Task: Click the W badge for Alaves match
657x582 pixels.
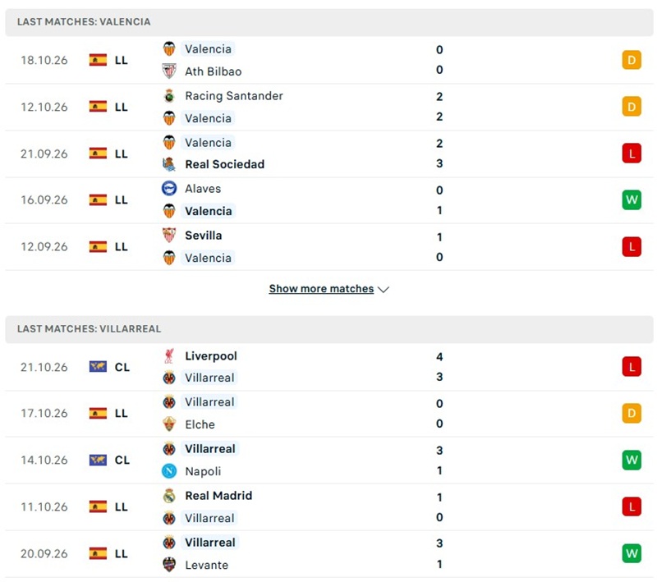Action: pyautogui.click(x=632, y=199)
